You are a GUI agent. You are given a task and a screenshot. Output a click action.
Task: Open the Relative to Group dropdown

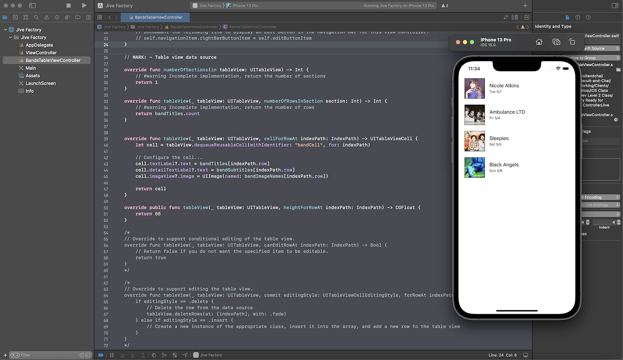[x=601, y=58]
